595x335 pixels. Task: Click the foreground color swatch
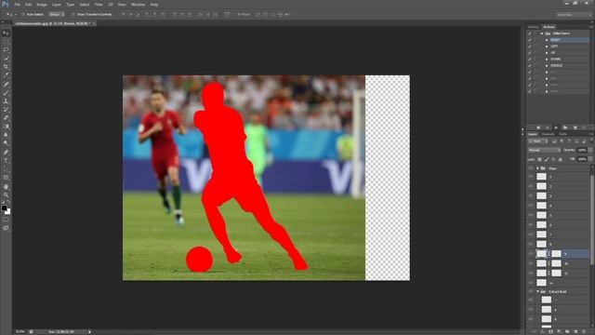(x=4, y=208)
